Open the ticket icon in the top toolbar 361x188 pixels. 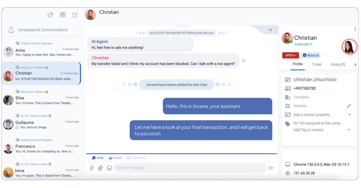[x=50, y=15]
